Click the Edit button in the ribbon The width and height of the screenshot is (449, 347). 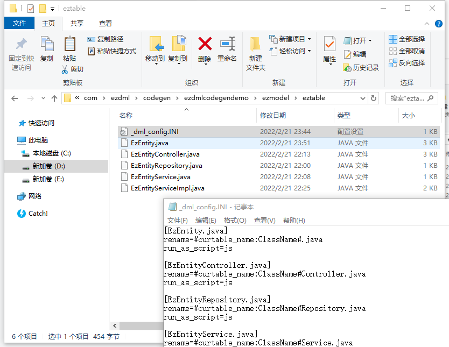(x=355, y=54)
